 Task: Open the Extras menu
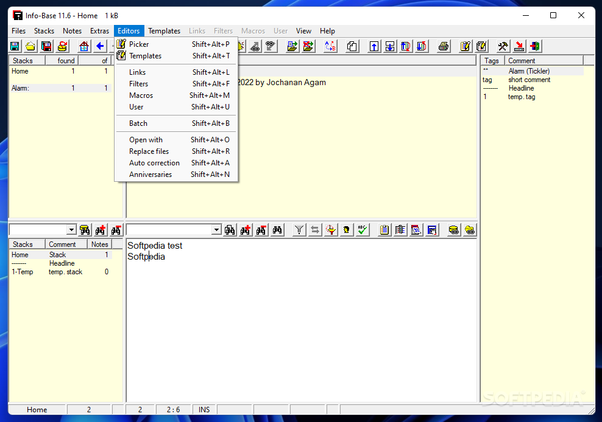coord(99,30)
